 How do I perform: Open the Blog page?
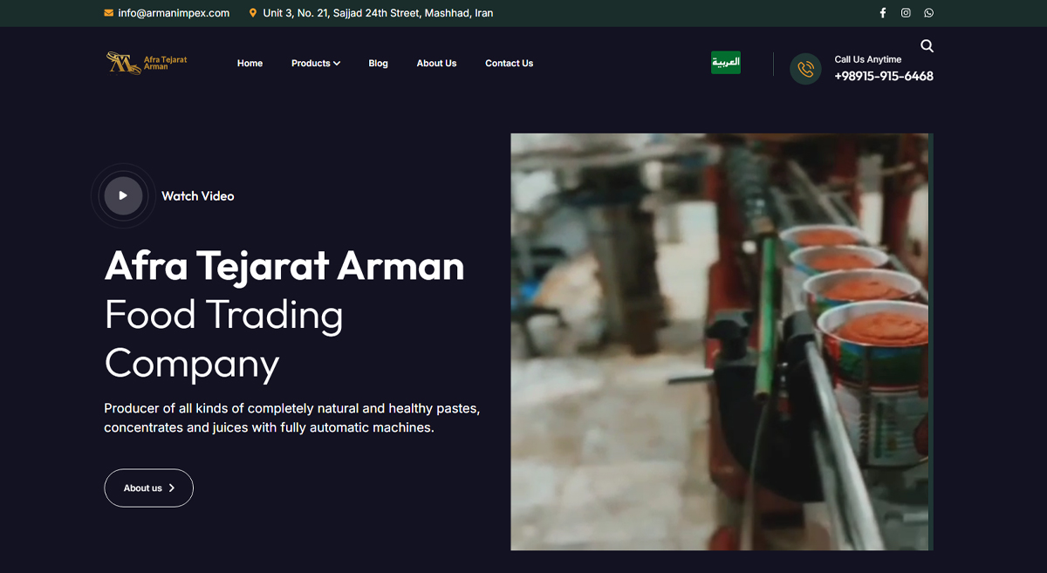tap(378, 64)
